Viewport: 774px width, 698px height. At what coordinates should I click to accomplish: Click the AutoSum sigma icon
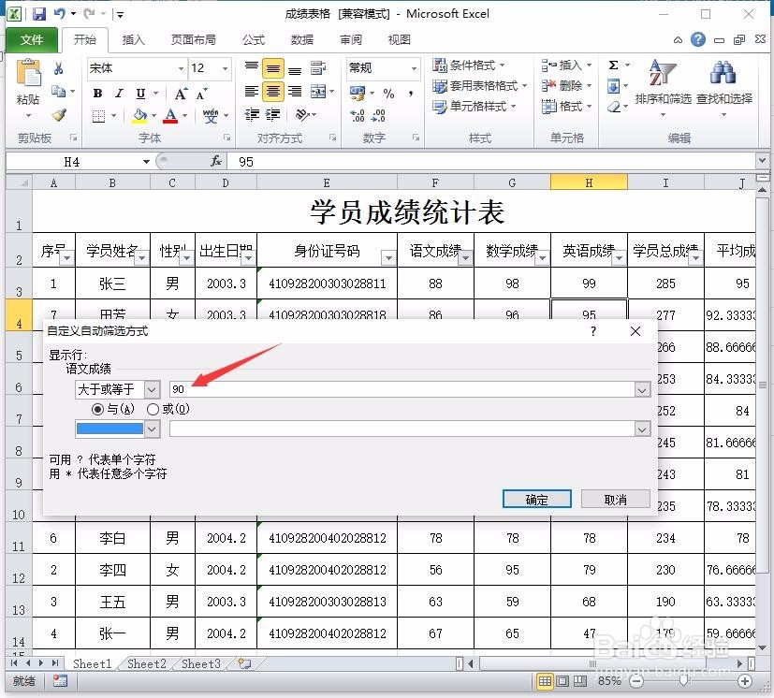(x=614, y=65)
